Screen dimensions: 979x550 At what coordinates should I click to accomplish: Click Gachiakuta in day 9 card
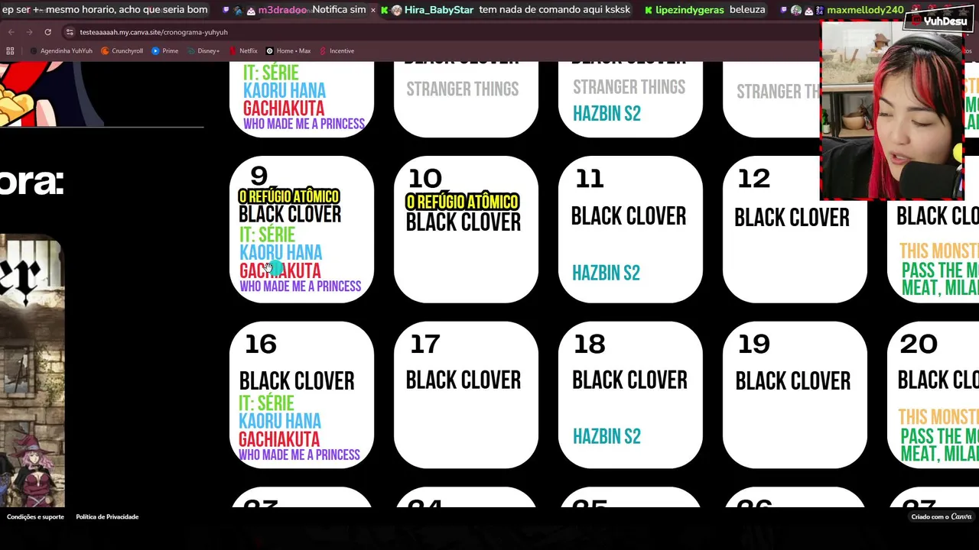(x=280, y=271)
